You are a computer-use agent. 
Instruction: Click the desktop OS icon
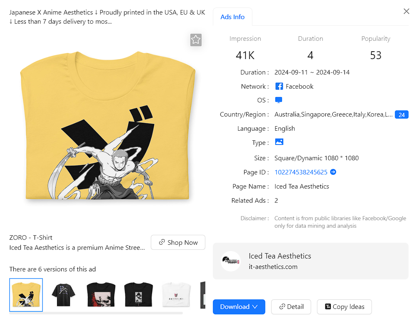[x=279, y=100]
